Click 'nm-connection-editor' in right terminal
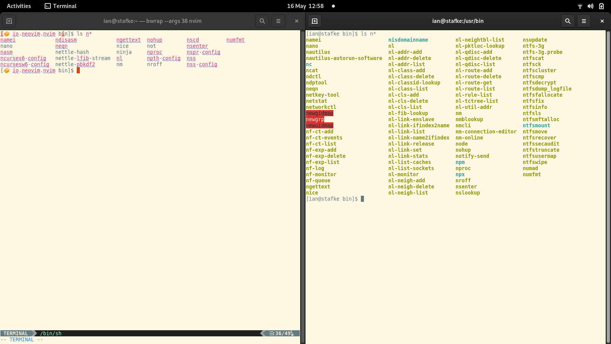This screenshot has height=344, width=611. point(486,131)
